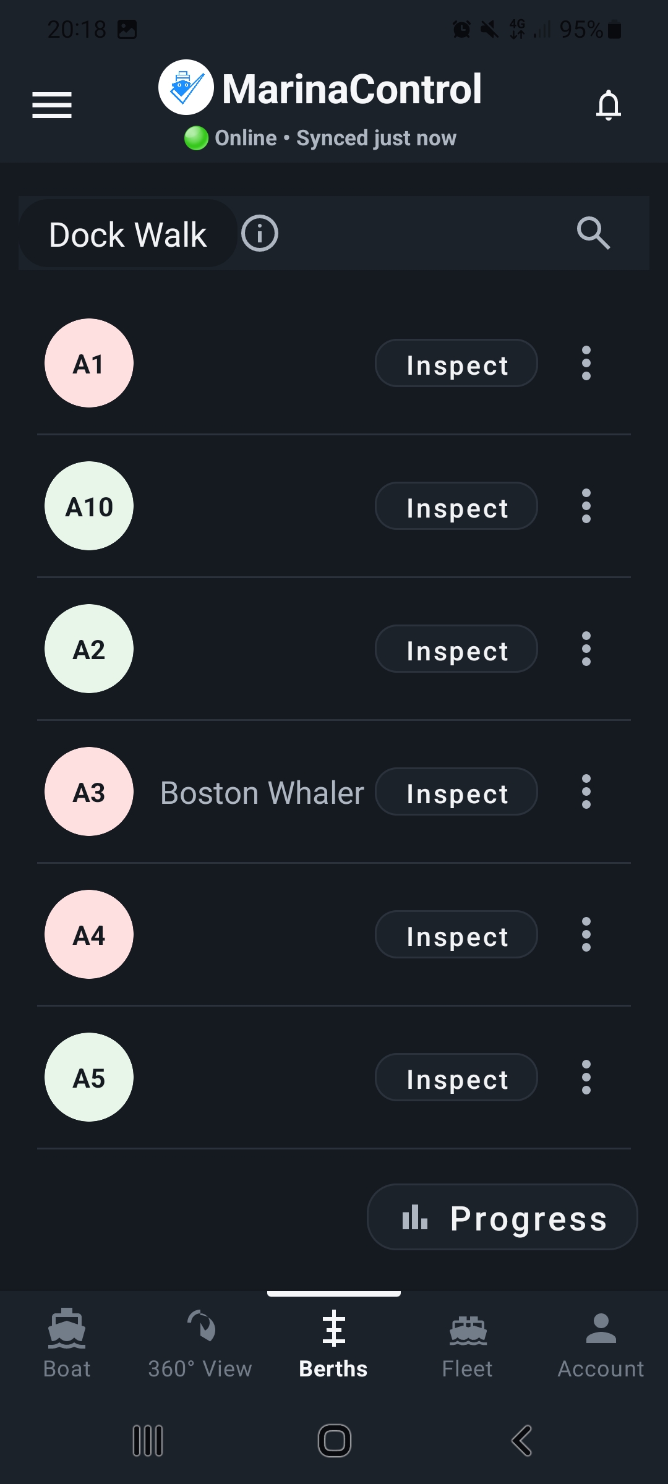Inspect the Boston Whaler at A3

456,791
